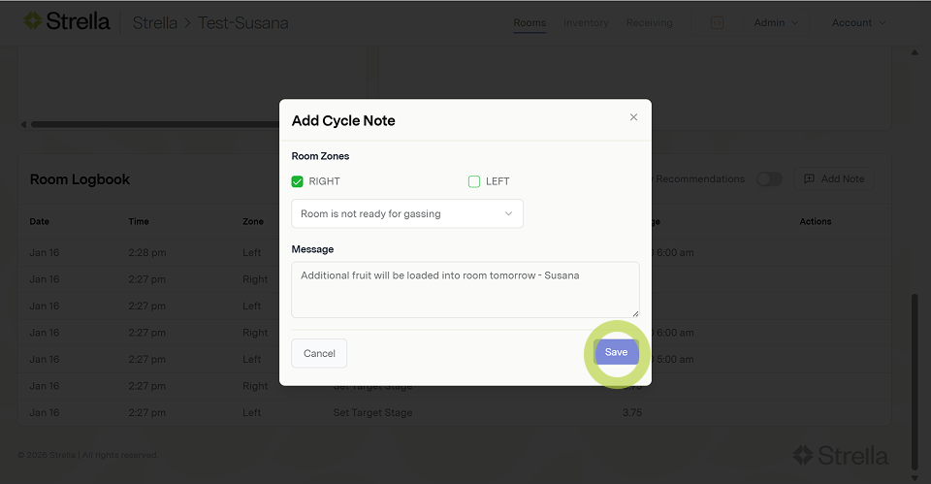Viewport: 931px width, 484px height.
Task: Click the Add Note speech bubble icon
Action: coord(809,179)
